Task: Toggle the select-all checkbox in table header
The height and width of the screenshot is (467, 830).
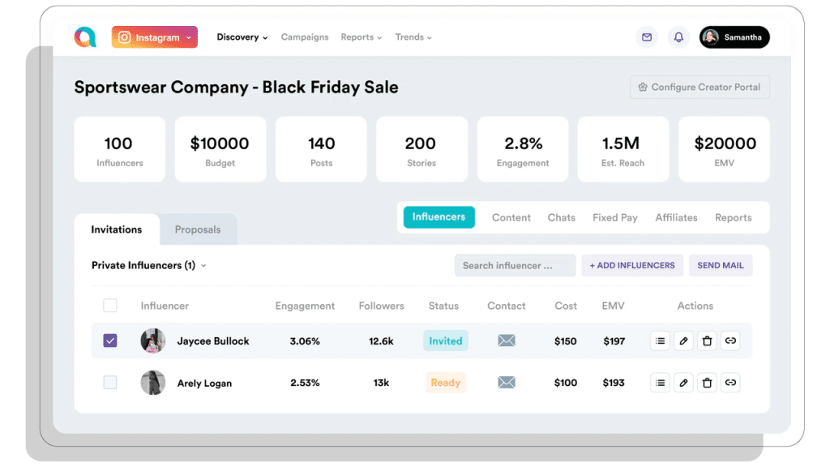Action: click(x=110, y=306)
